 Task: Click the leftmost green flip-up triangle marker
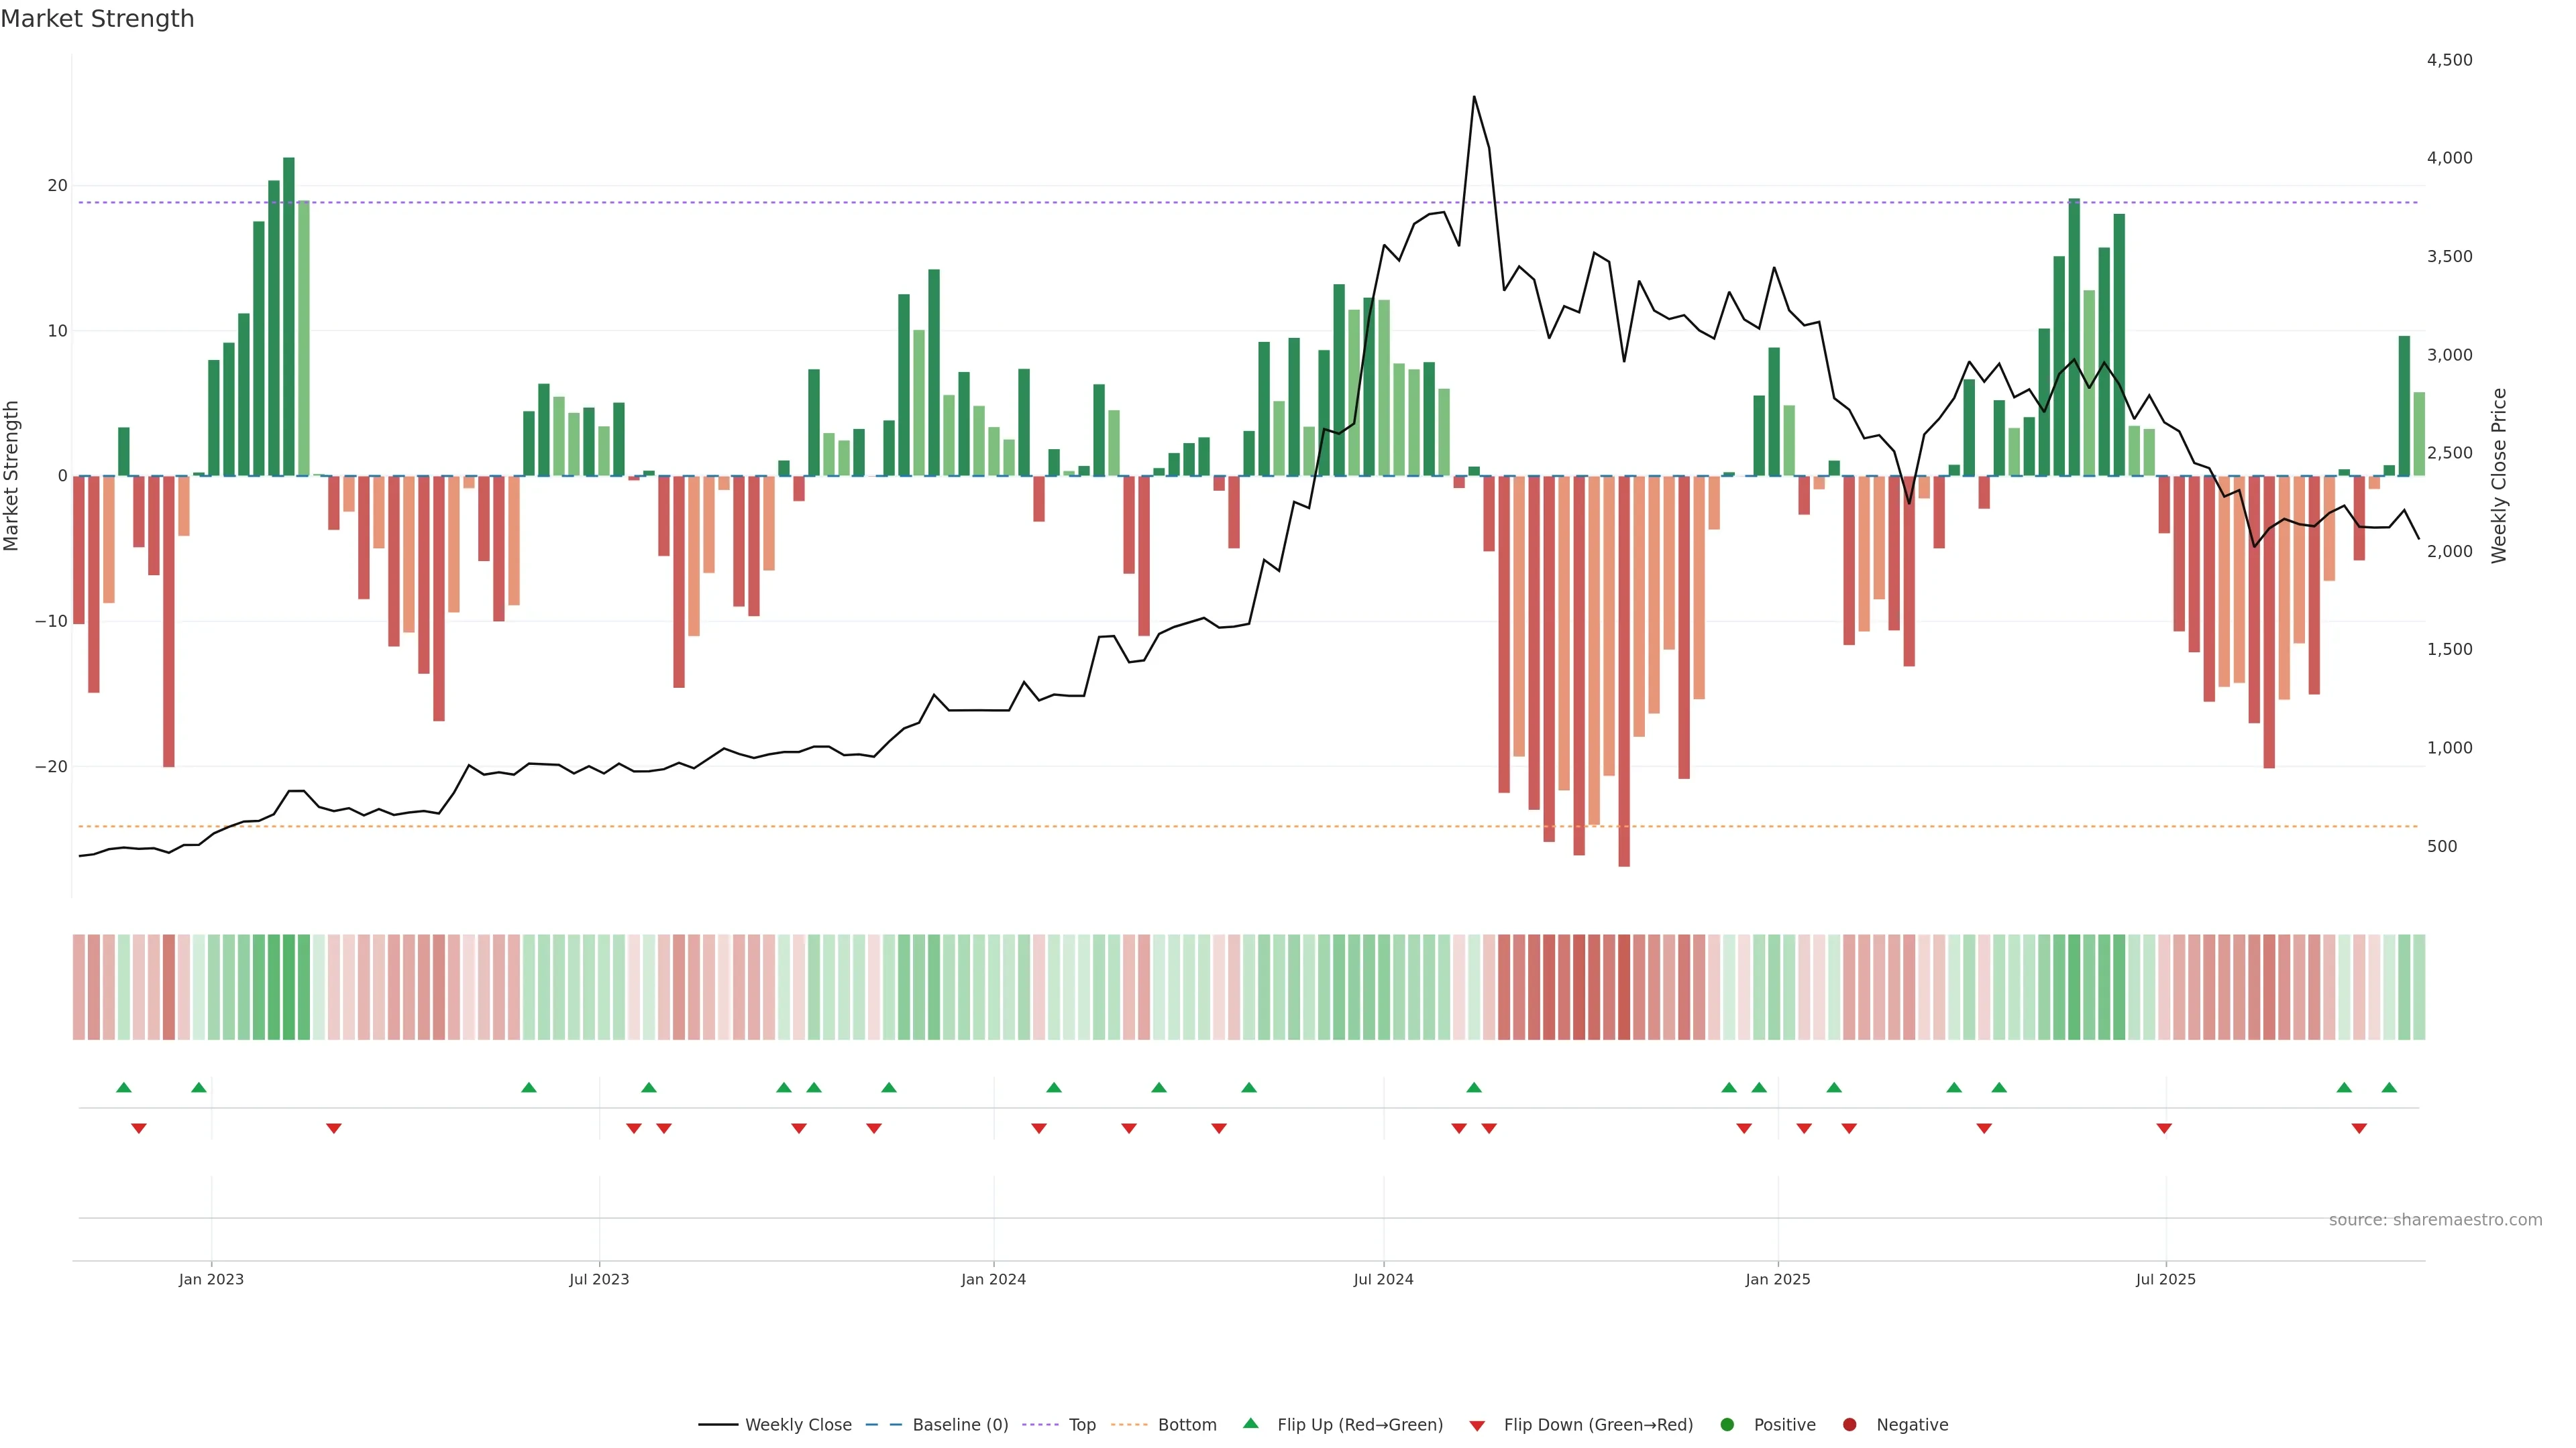pyautogui.click(x=124, y=1087)
